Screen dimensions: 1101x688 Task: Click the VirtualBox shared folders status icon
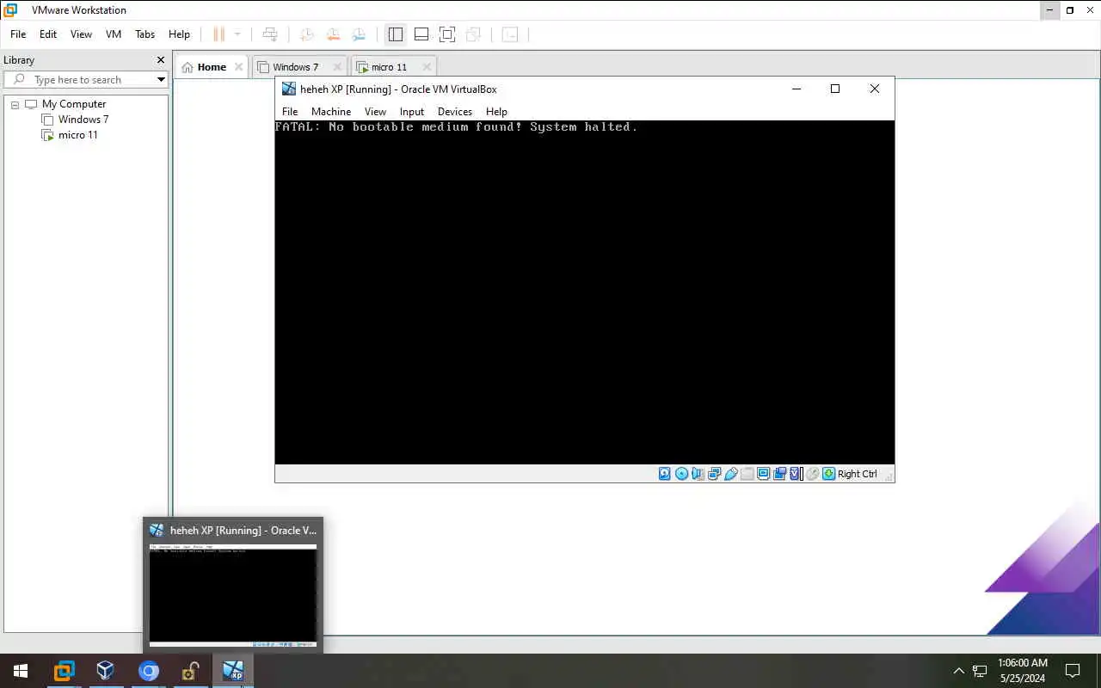click(x=747, y=474)
